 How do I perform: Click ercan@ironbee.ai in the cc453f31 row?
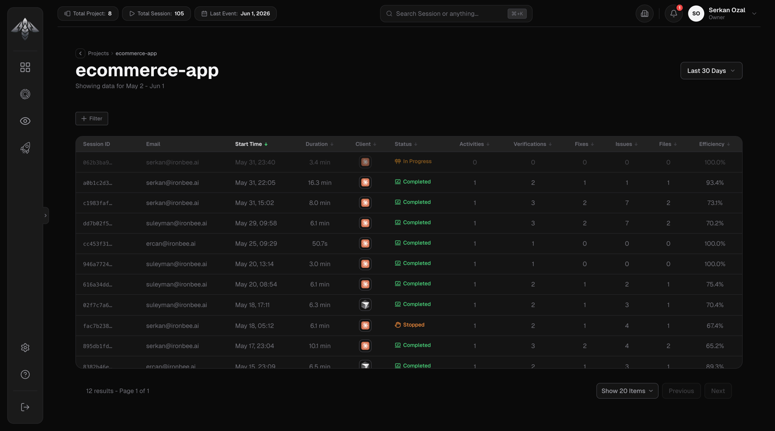coord(170,244)
